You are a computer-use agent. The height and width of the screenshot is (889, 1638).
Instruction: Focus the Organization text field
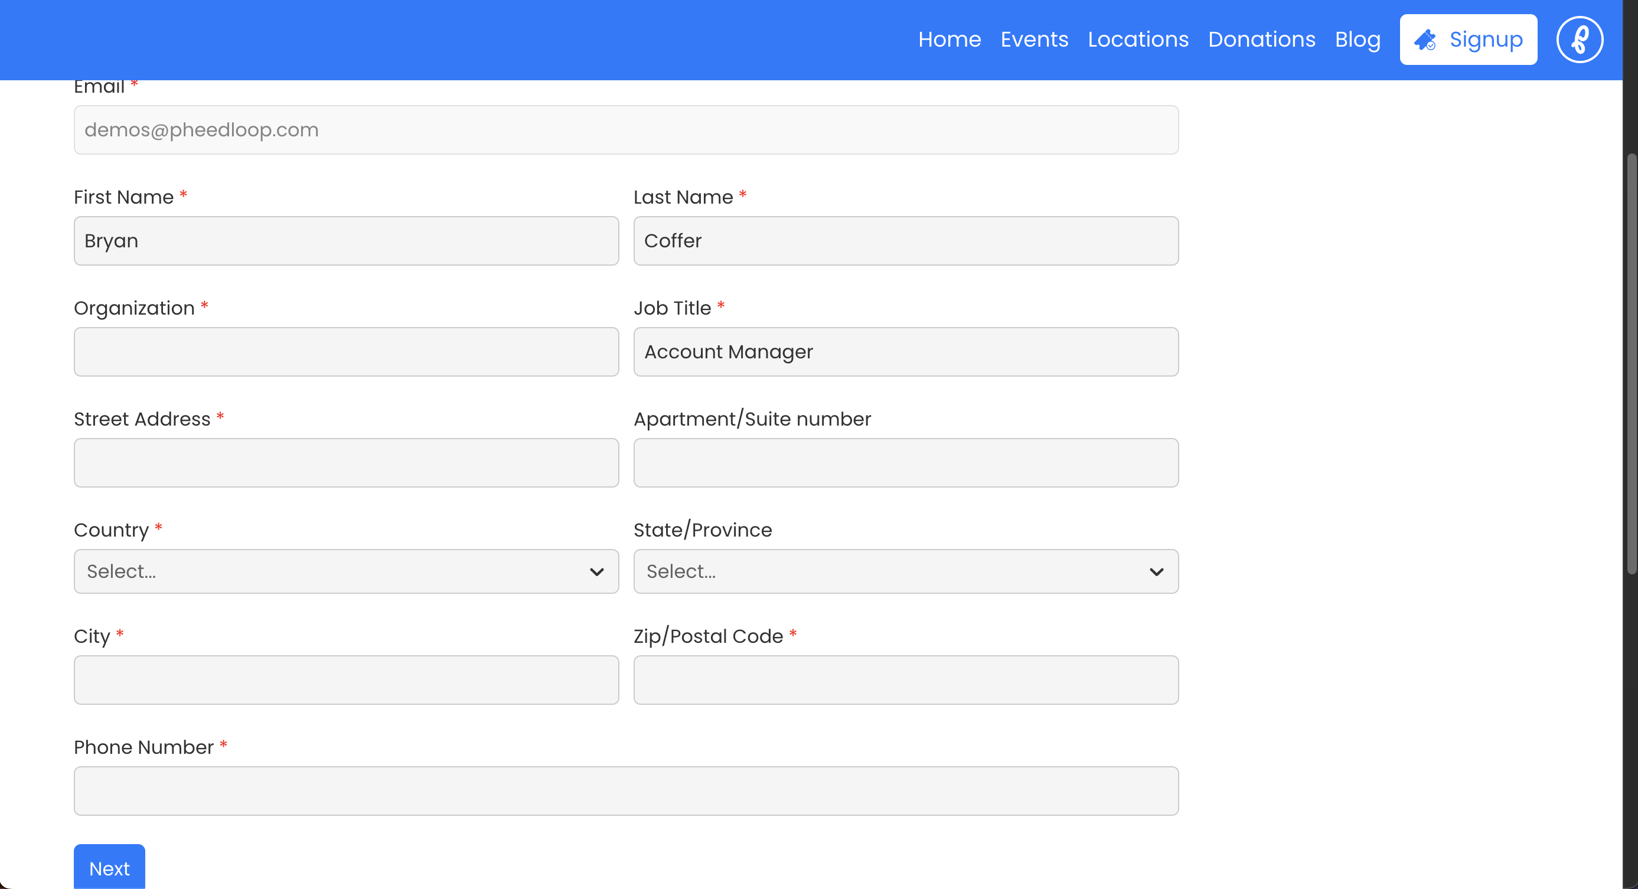click(346, 351)
